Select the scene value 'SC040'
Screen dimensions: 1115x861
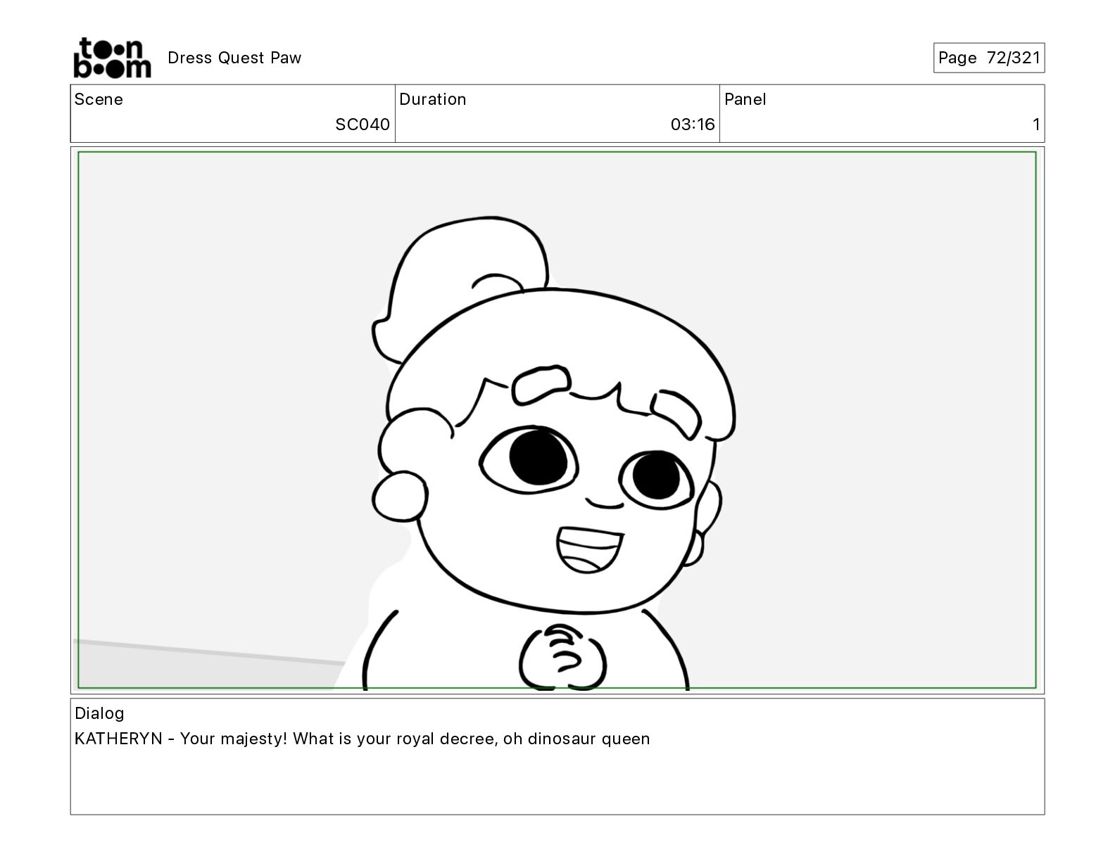363,125
